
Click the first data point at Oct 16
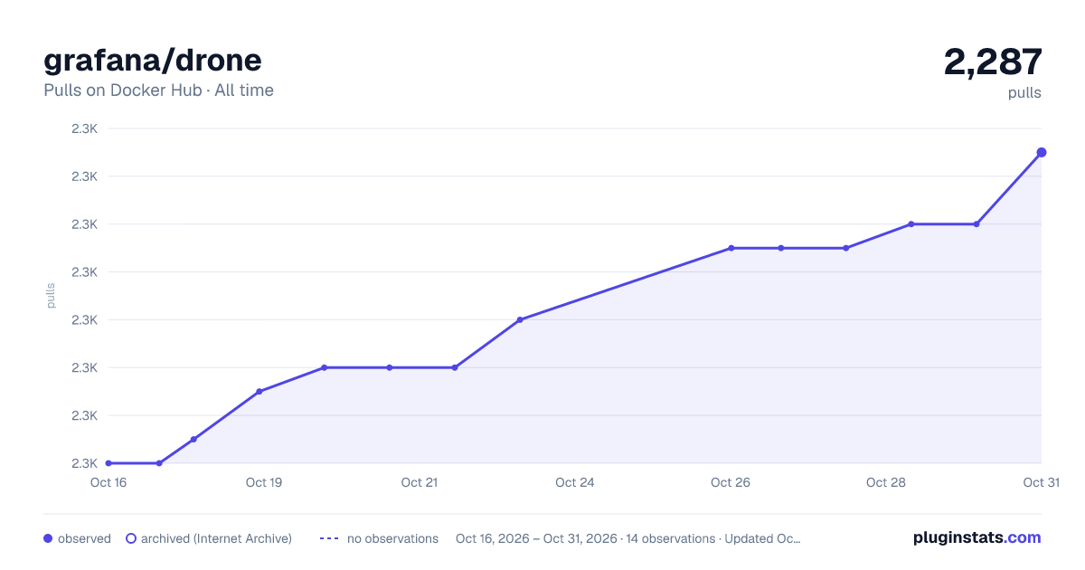108,463
